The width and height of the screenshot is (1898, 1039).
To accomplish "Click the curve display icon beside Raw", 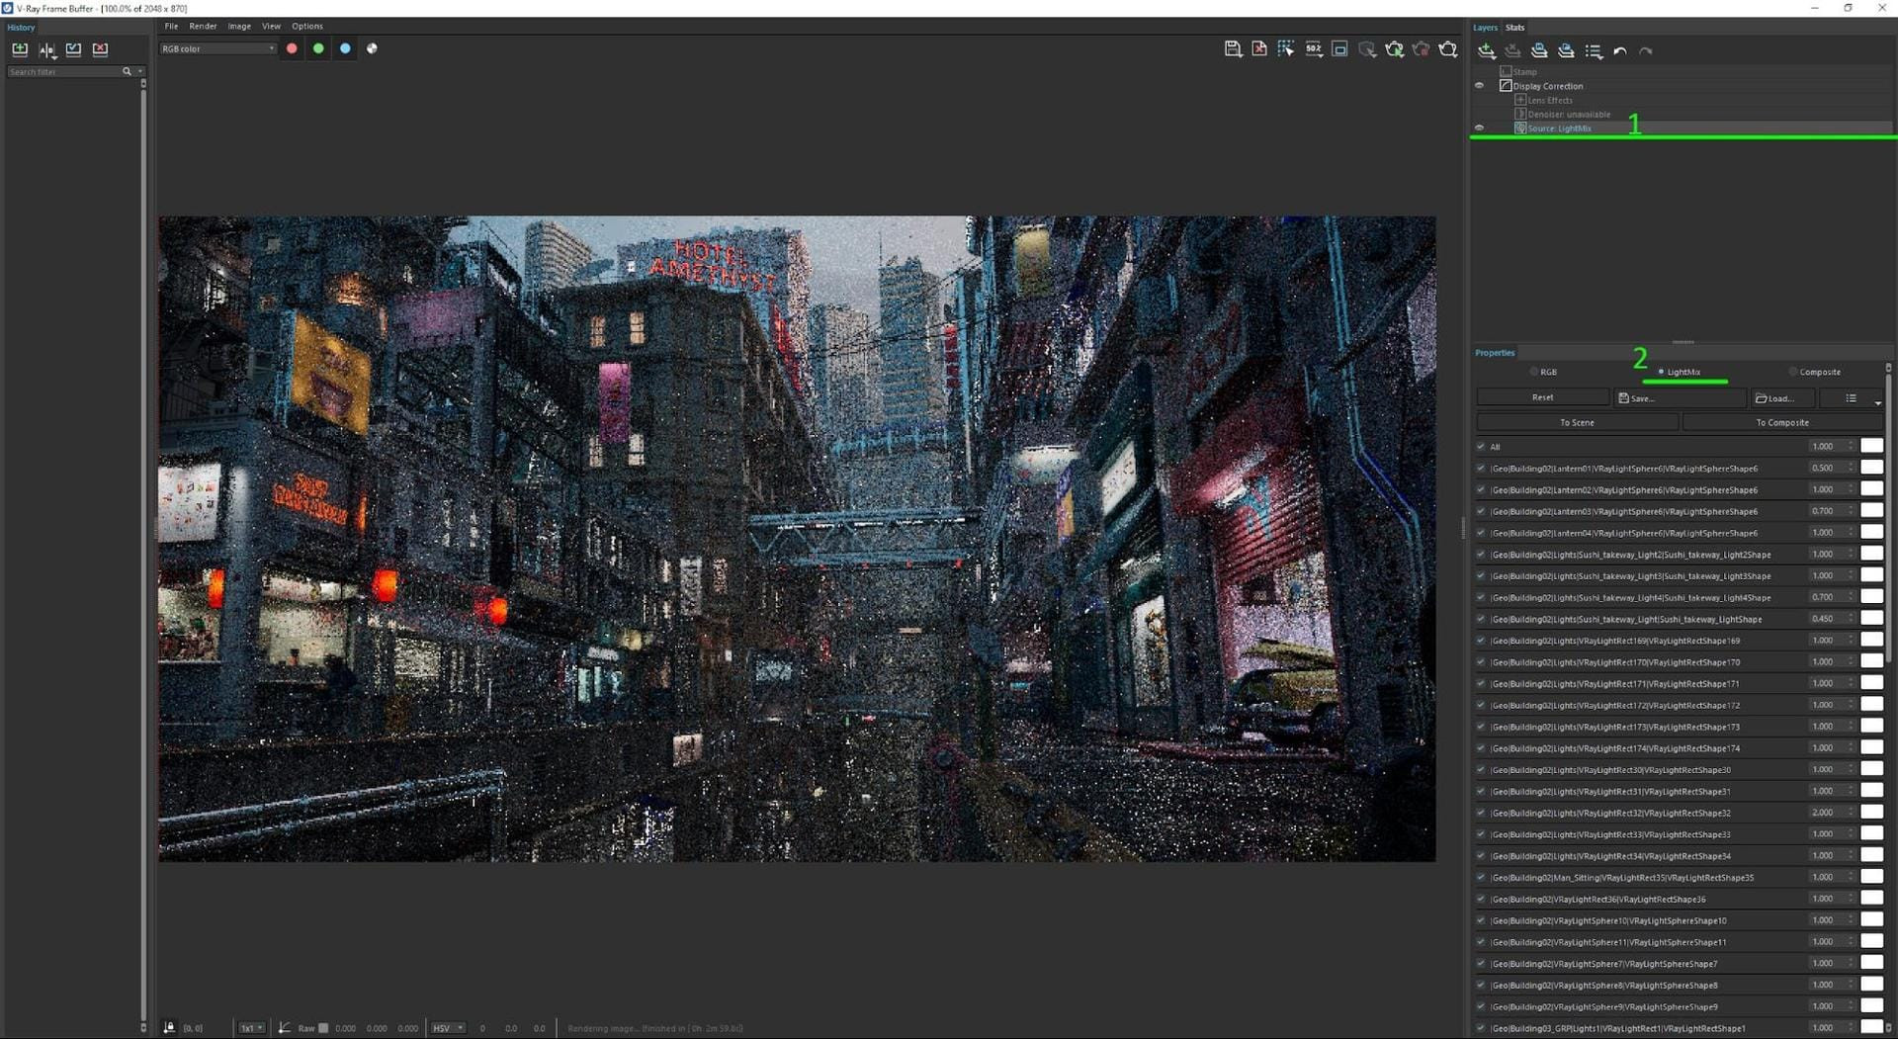I will pos(285,1028).
